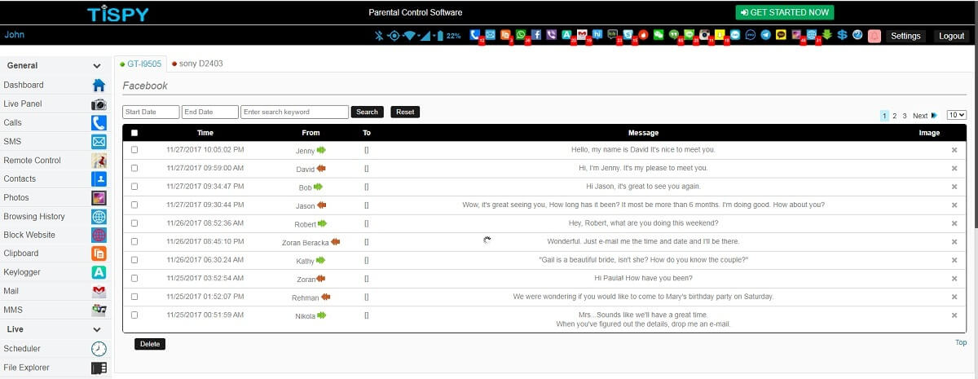The height and width of the screenshot is (379, 978).
Task: Click the Next page link
Action: click(924, 116)
